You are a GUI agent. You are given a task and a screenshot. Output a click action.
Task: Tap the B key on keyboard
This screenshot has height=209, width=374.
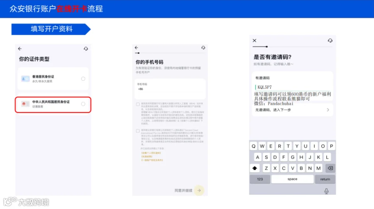(301, 168)
